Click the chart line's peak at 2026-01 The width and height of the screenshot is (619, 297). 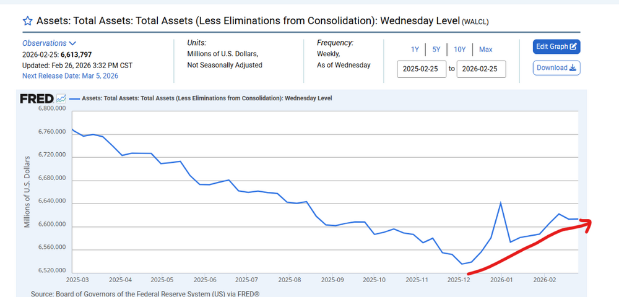(501, 203)
